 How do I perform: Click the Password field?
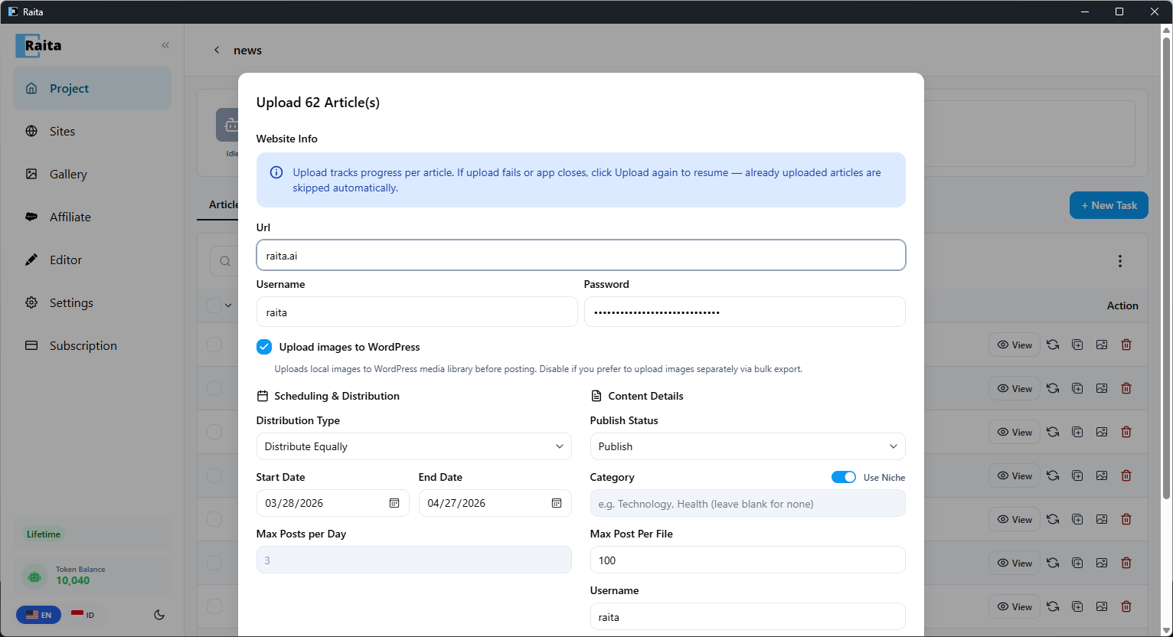[x=744, y=312]
